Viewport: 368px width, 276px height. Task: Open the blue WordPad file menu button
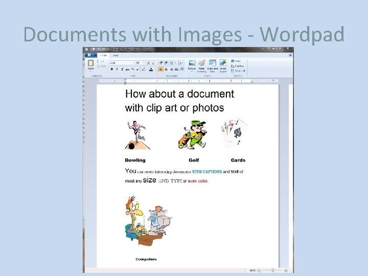[91, 55]
